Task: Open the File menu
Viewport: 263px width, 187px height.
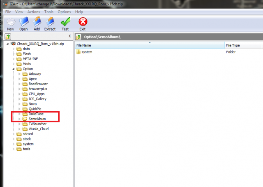Action: [x=8, y=12]
